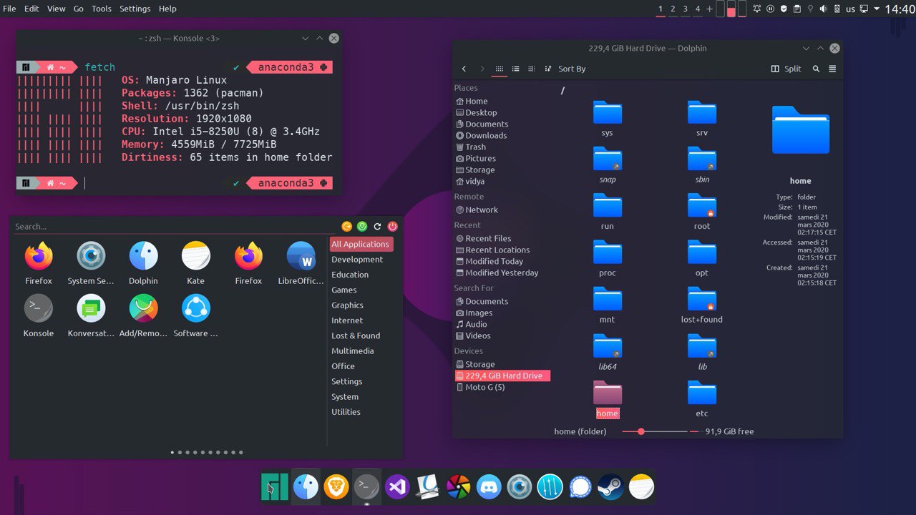Open notifications bell in system tray

click(756, 9)
